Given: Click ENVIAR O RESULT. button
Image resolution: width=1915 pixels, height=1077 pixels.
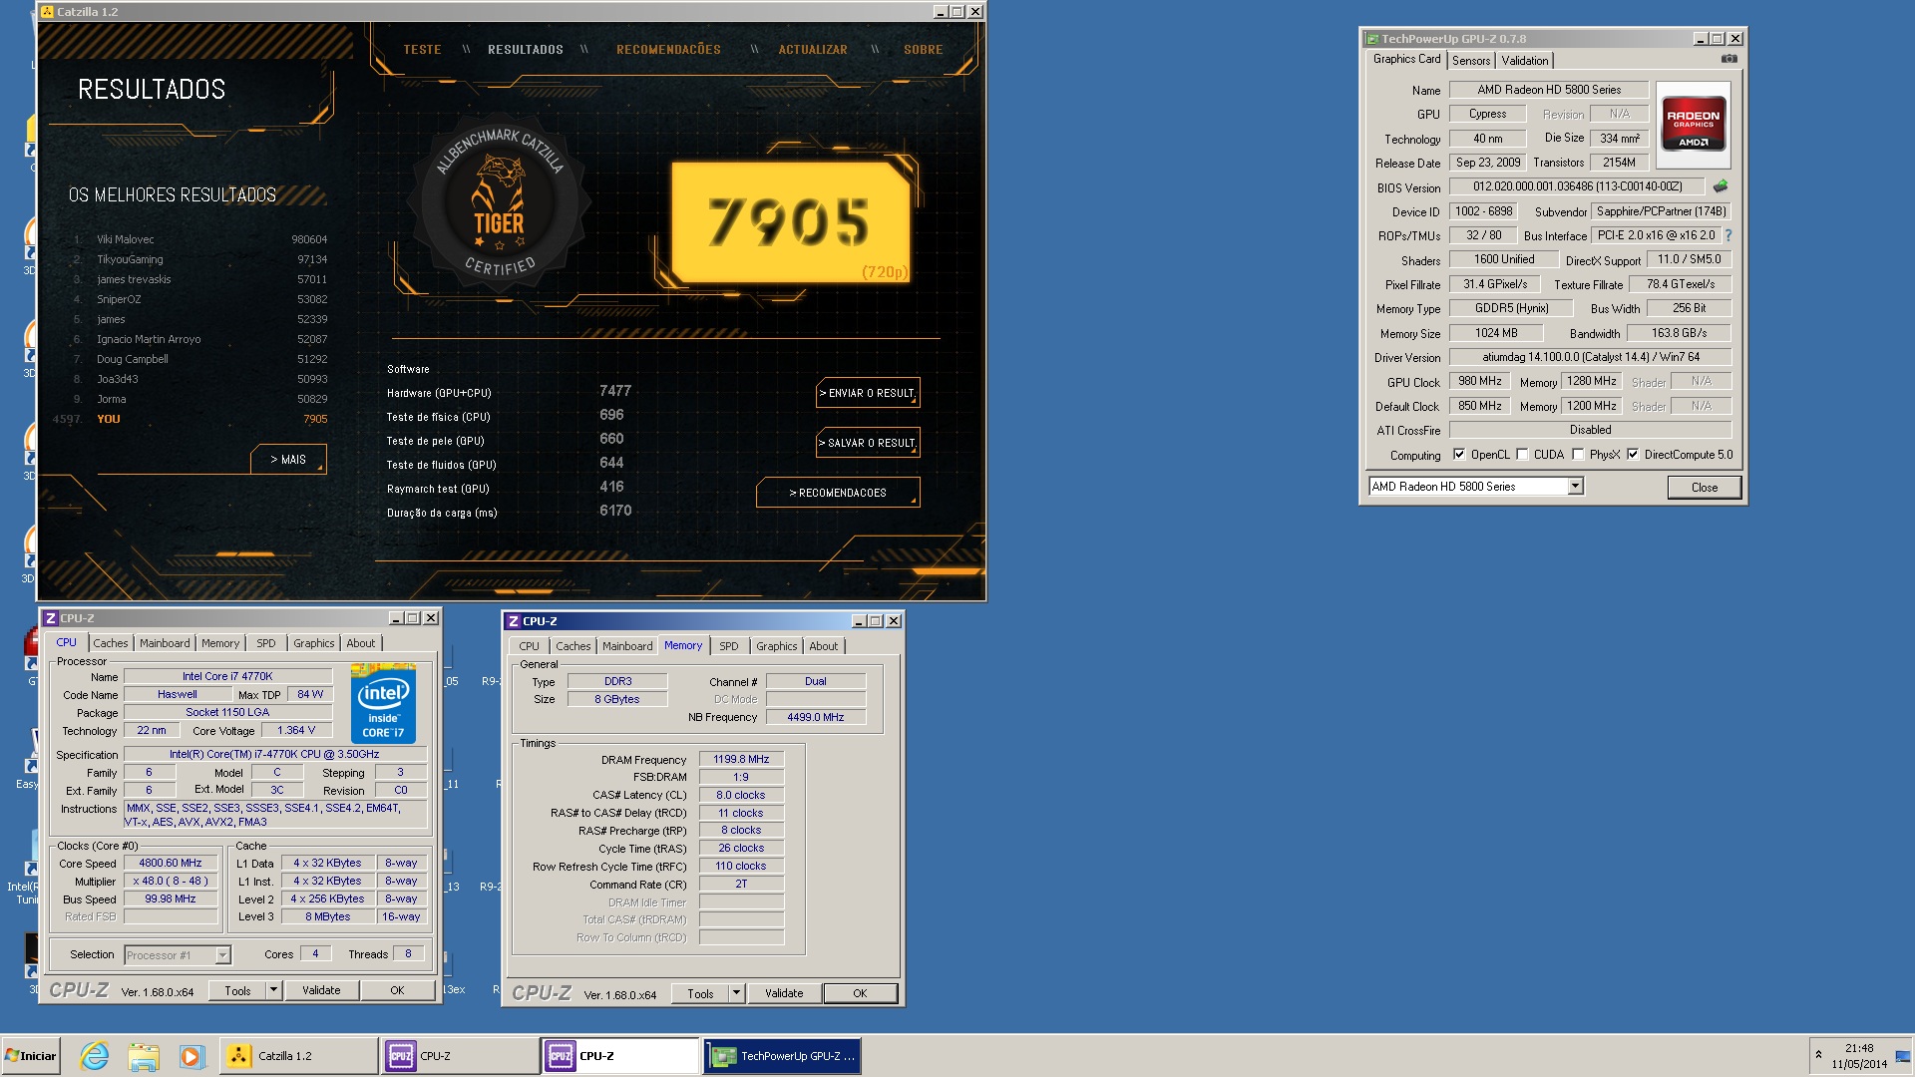Looking at the screenshot, I should [x=867, y=393].
